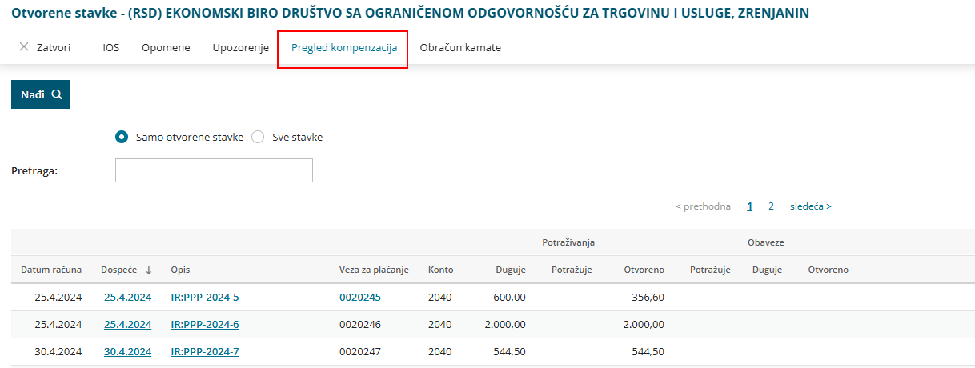Click the 356,60 Otvoreno amount
Screen dimensions: 975x368
click(648, 298)
